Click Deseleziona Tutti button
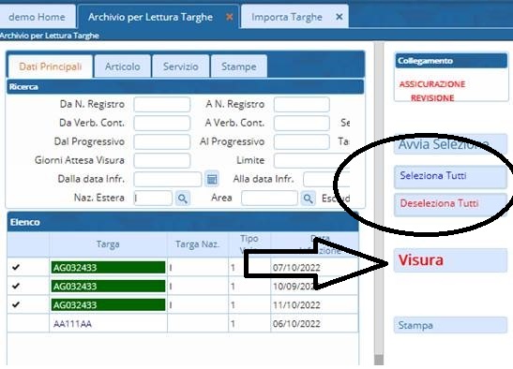The width and height of the screenshot is (513, 369). coord(450,204)
